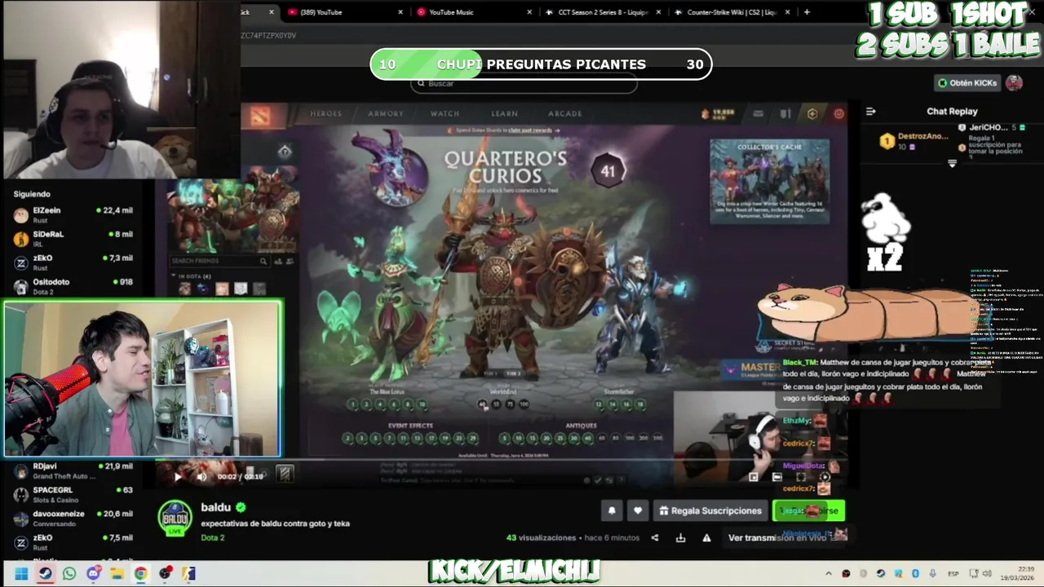The height and width of the screenshot is (587, 1044).
Task: Click Regala Suscripciones button
Action: tap(710, 511)
